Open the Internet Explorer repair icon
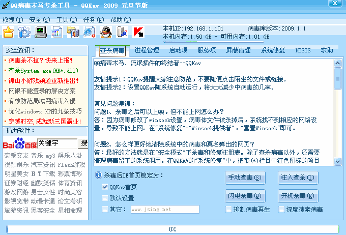346x235 pixels. 90,32
